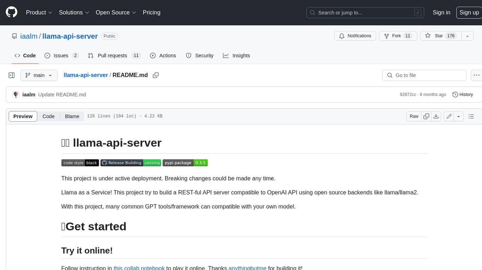Select the Blame view
482x270 pixels.
tap(72, 116)
